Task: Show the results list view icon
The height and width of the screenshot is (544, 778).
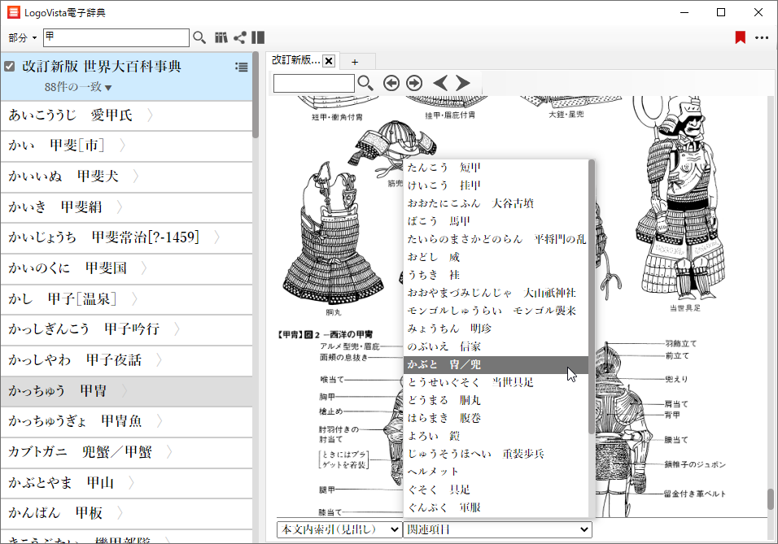Action: (241, 67)
